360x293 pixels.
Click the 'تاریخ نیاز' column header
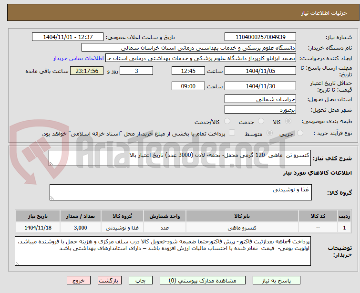coord(38,216)
